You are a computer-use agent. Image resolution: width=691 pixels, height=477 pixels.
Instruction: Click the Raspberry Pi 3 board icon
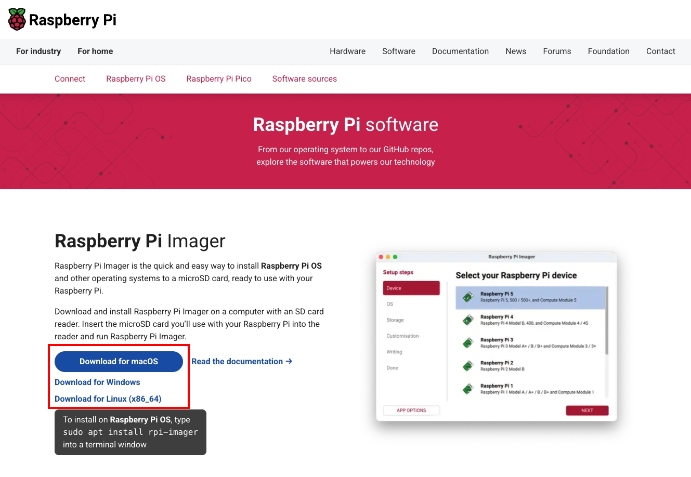click(468, 343)
